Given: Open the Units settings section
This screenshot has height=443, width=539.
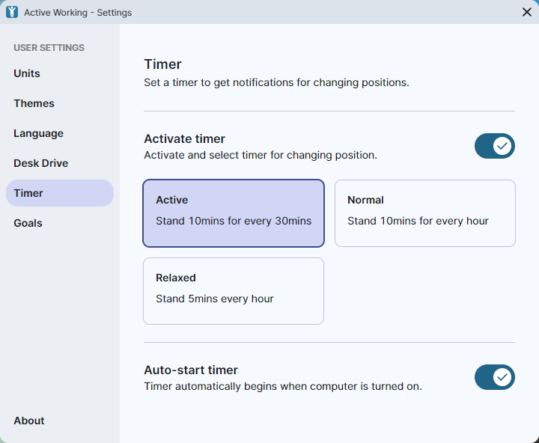Looking at the screenshot, I should point(27,73).
